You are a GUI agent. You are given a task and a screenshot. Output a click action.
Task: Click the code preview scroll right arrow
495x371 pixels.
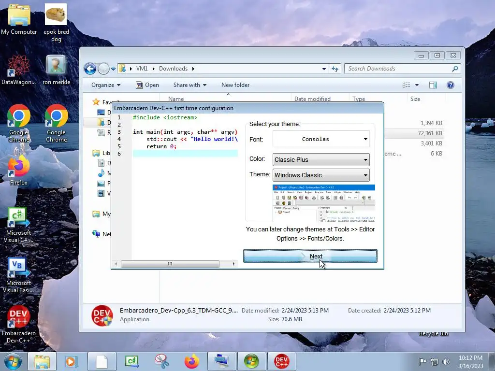pyautogui.click(x=233, y=264)
